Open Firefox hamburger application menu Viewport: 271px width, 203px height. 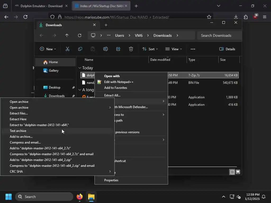[265, 17]
